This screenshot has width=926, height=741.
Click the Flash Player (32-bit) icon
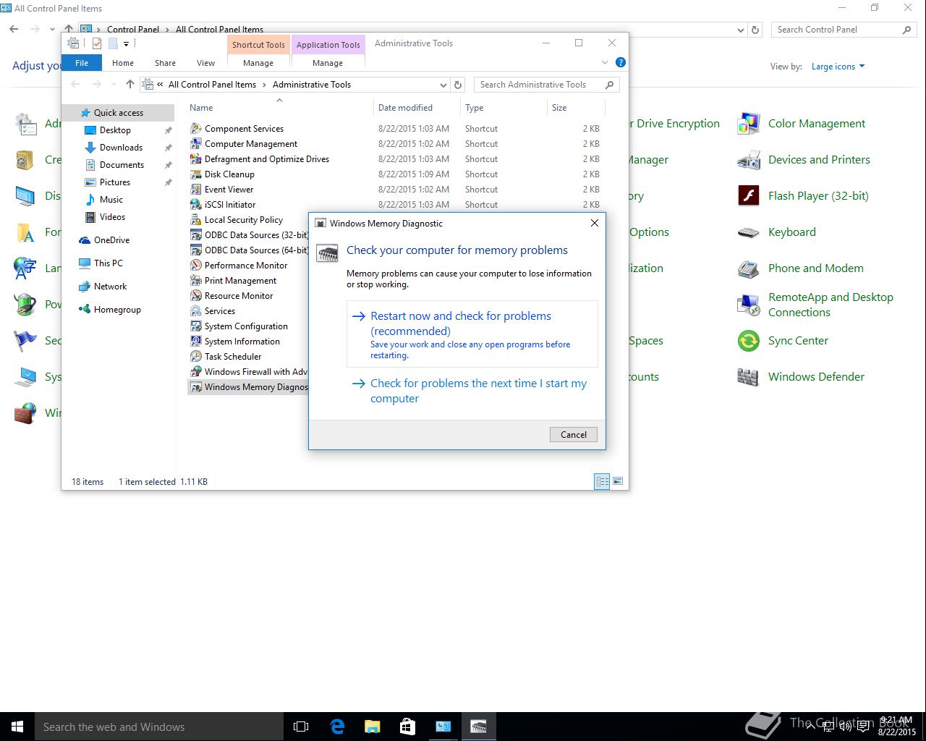[x=748, y=196]
